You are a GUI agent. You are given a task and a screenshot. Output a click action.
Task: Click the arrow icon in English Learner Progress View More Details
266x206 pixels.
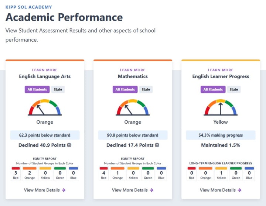tap(239, 190)
